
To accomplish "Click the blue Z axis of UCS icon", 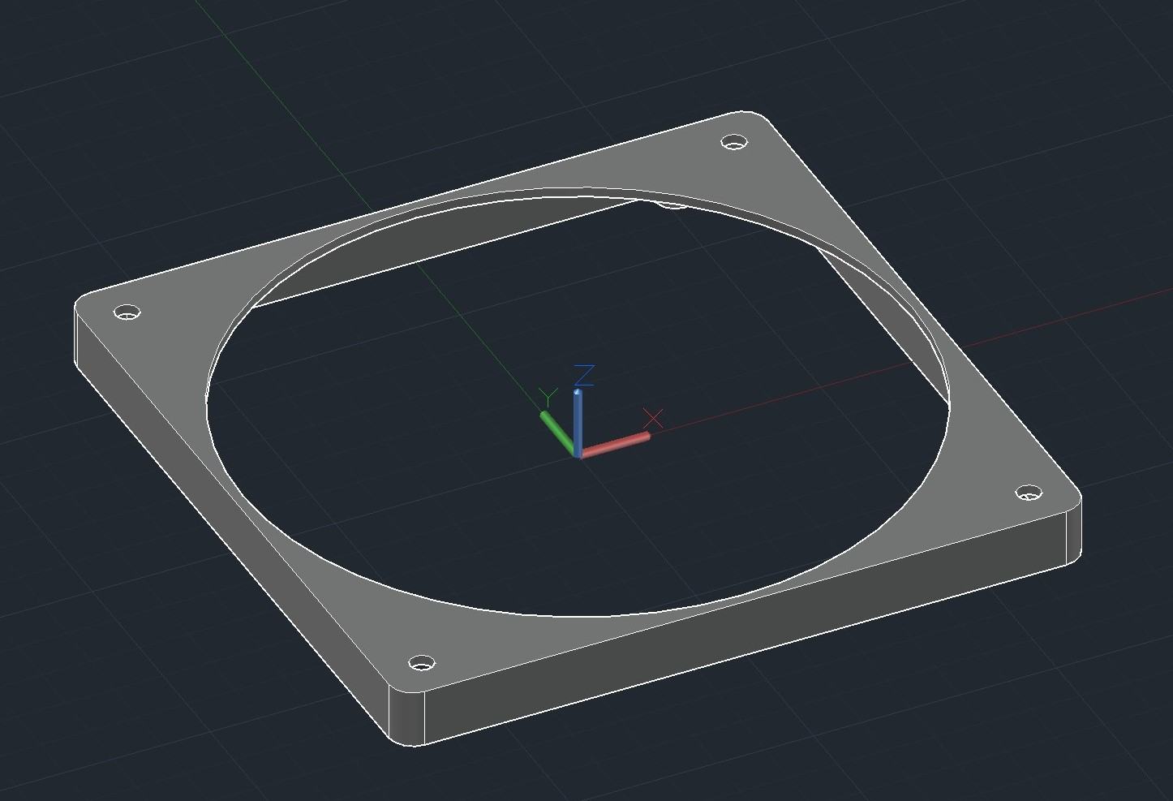I will [x=578, y=422].
